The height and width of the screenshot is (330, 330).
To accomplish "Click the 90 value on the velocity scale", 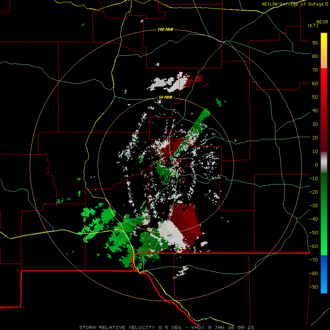I will pos(315,43).
